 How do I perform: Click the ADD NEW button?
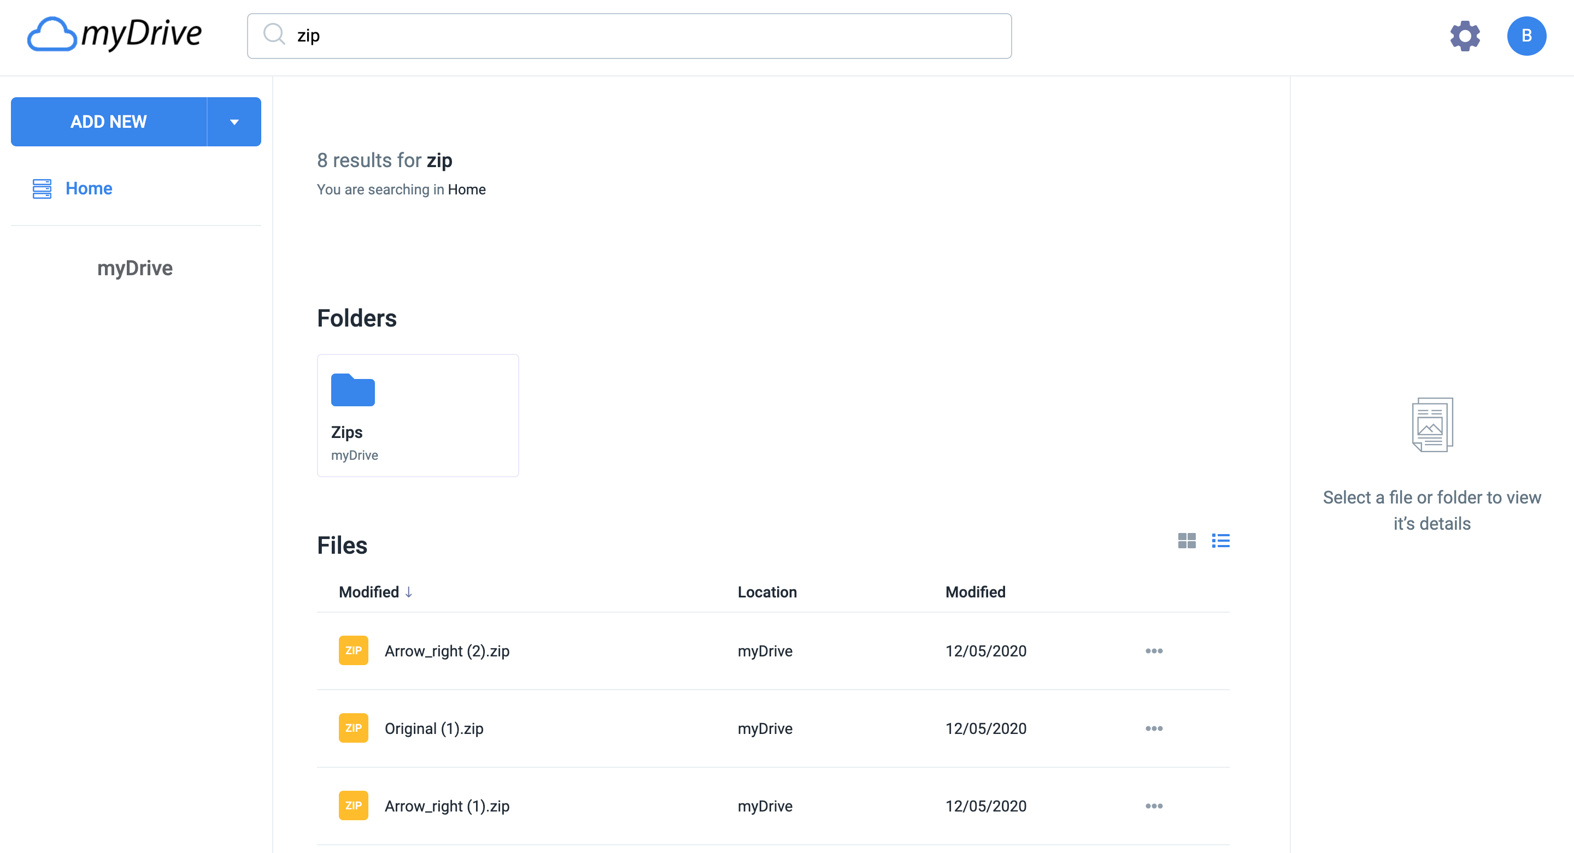[x=109, y=122]
